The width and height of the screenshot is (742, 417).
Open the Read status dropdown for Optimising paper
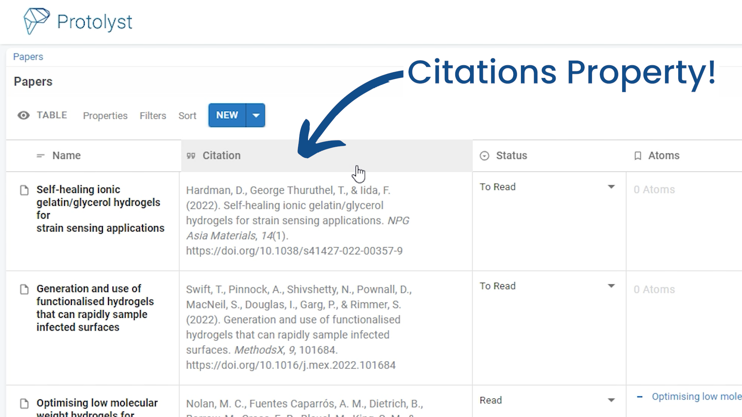611,400
